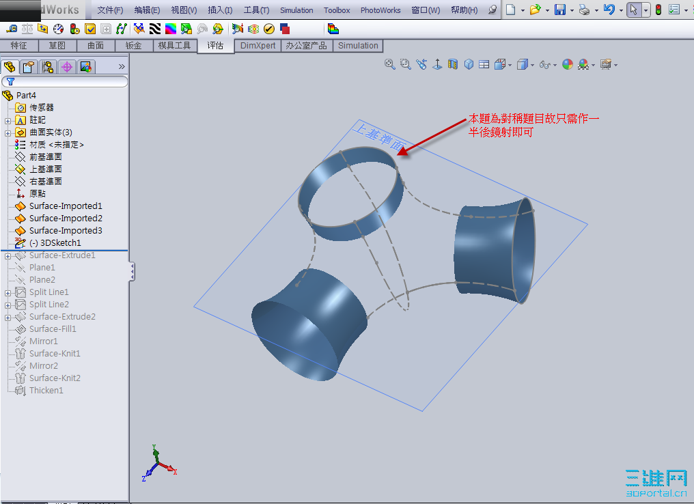Click Rebuild traffic light icon

tap(658, 10)
